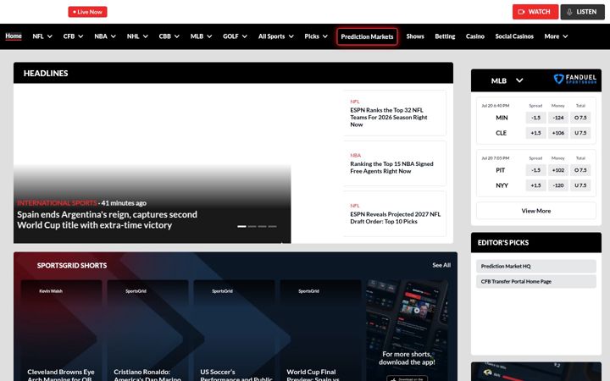Open the Social Casinos menu item
The height and width of the screenshot is (381, 610).
point(514,36)
